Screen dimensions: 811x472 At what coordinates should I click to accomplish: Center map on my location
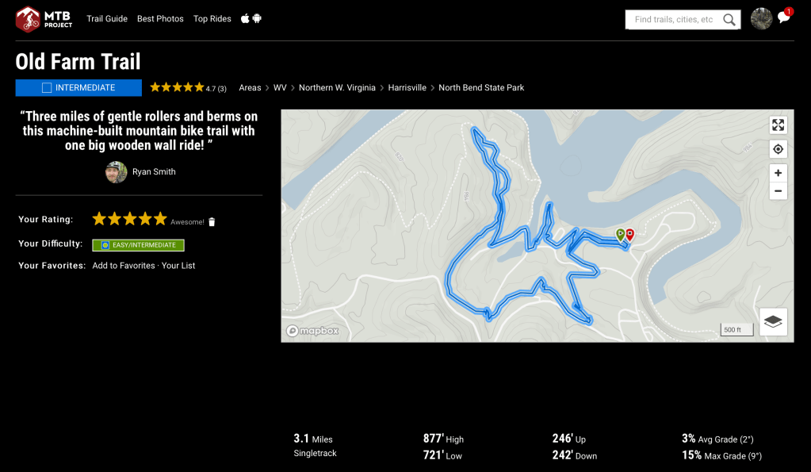(x=778, y=149)
